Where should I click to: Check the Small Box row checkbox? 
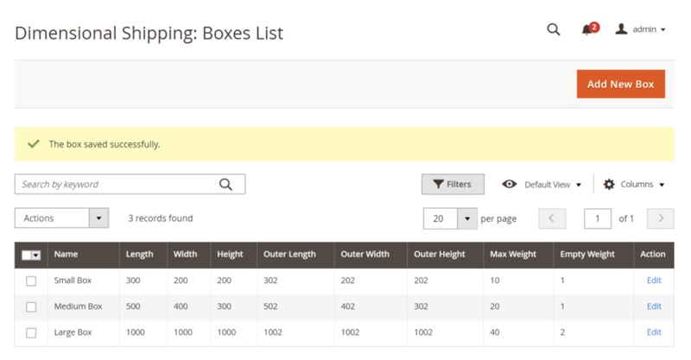pyautogui.click(x=31, y=281)
